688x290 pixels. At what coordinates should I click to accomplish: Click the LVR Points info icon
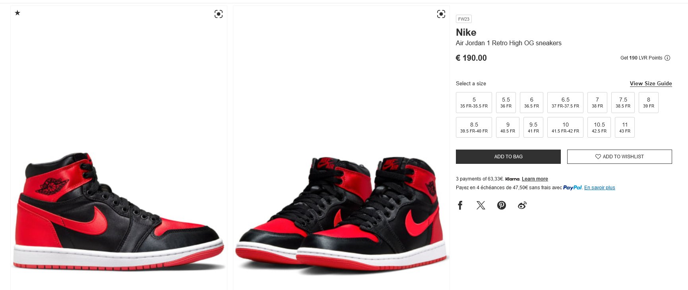pyautogui.click(x=667, y=58)
